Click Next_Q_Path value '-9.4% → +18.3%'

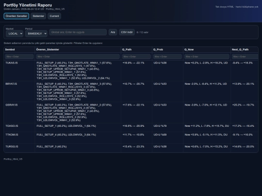click(x=243, y=63)
